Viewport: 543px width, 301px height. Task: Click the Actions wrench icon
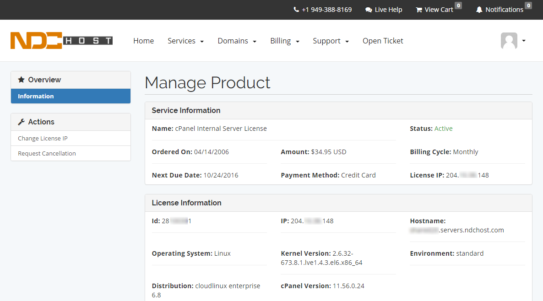click(x=22, y=122)
